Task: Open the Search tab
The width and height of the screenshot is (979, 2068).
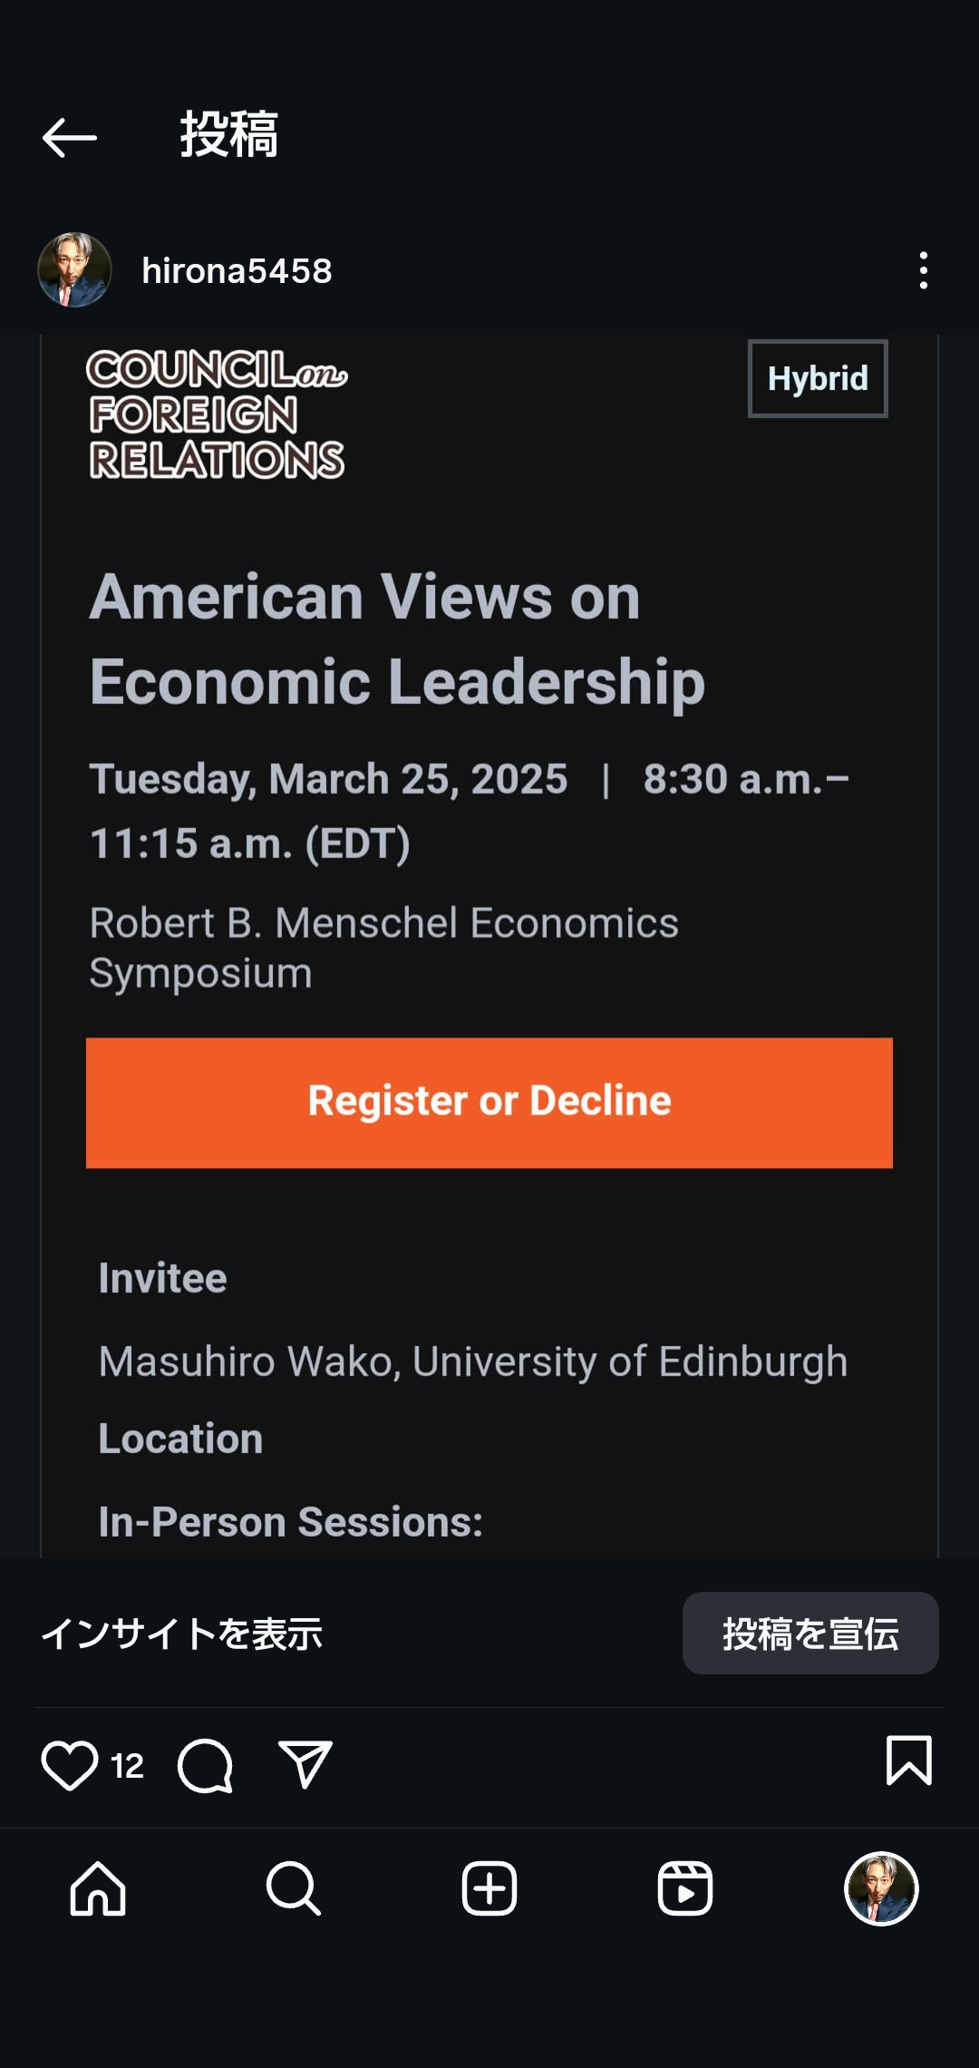Action: coord(294,1888)
